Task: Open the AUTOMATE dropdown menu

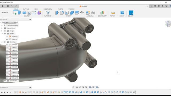Action: 48,16
